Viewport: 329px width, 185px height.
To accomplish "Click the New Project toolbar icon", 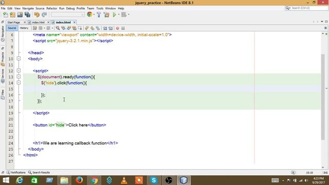I will pos(12,15).
